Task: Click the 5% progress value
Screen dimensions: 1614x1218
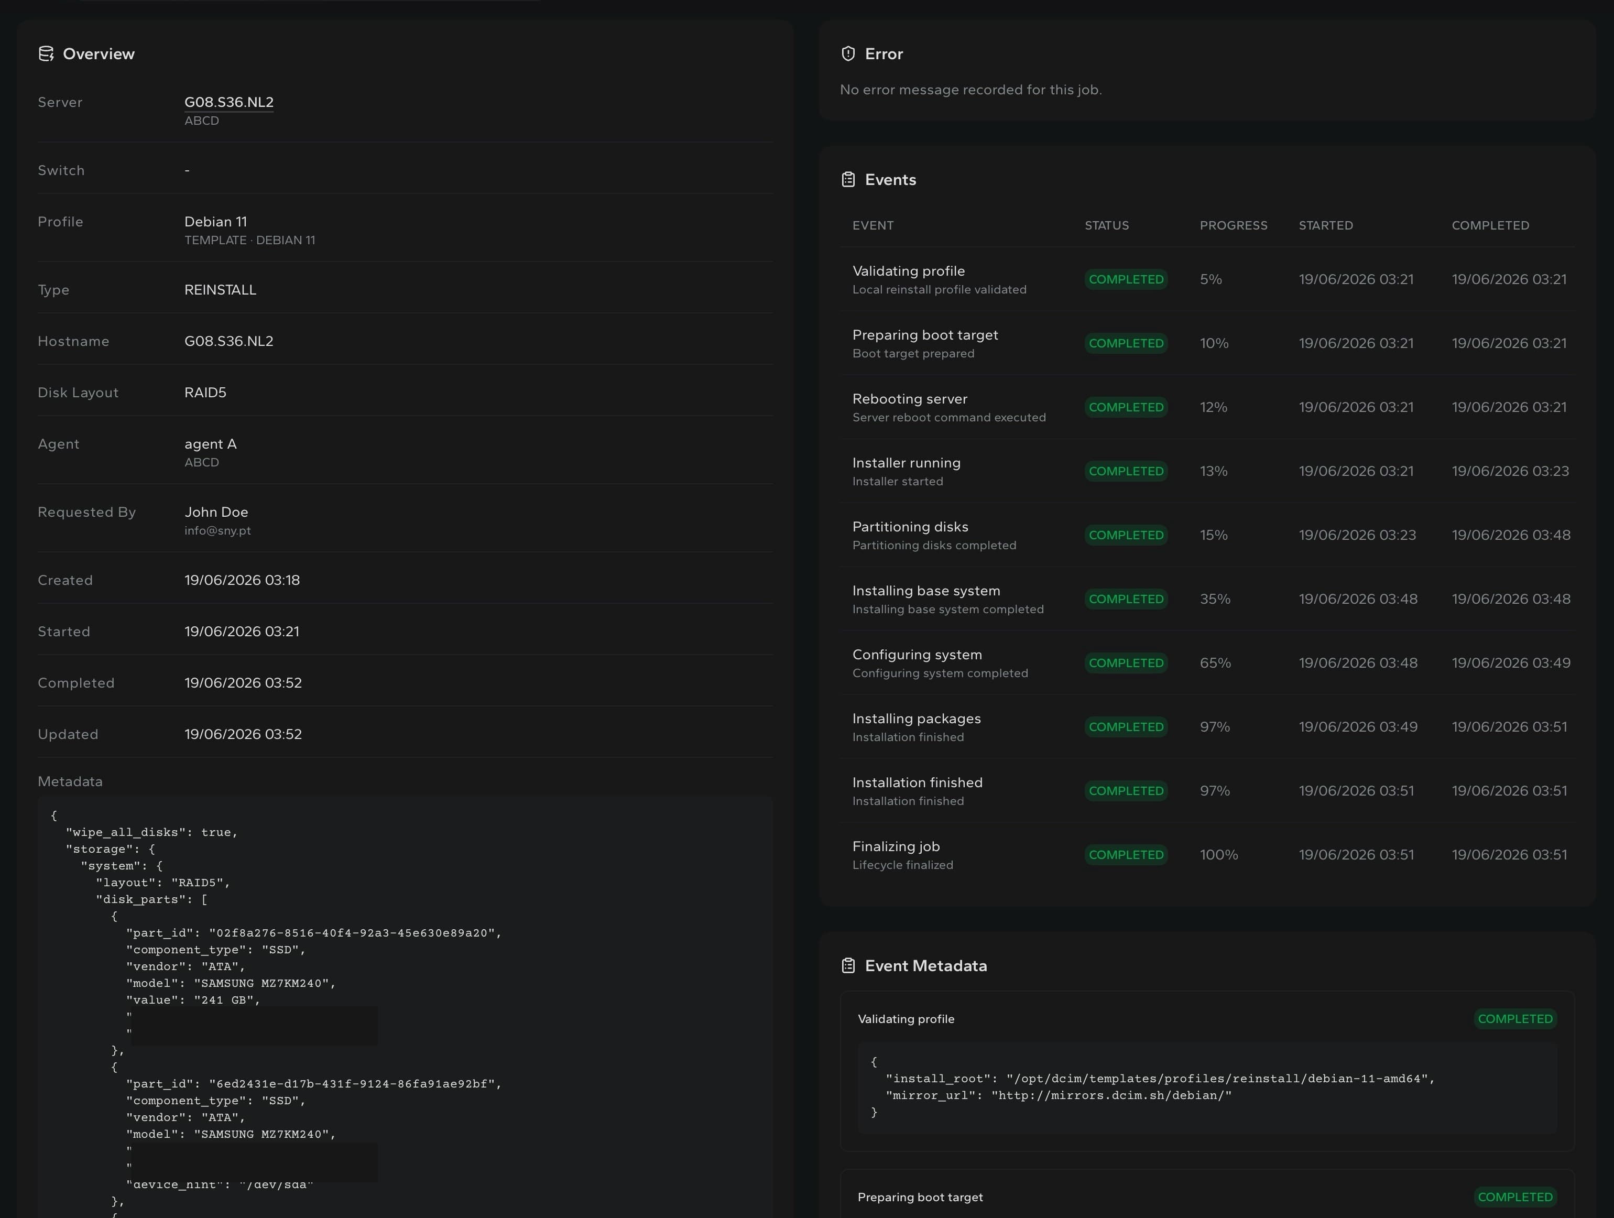Action: (1210, 279)
